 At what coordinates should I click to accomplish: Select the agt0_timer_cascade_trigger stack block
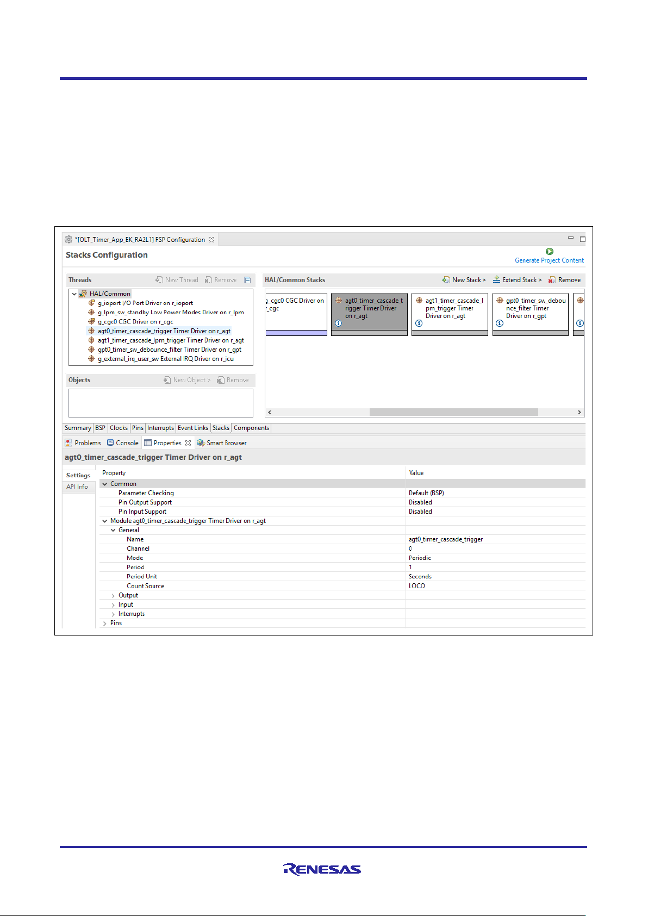pos(369,314)
